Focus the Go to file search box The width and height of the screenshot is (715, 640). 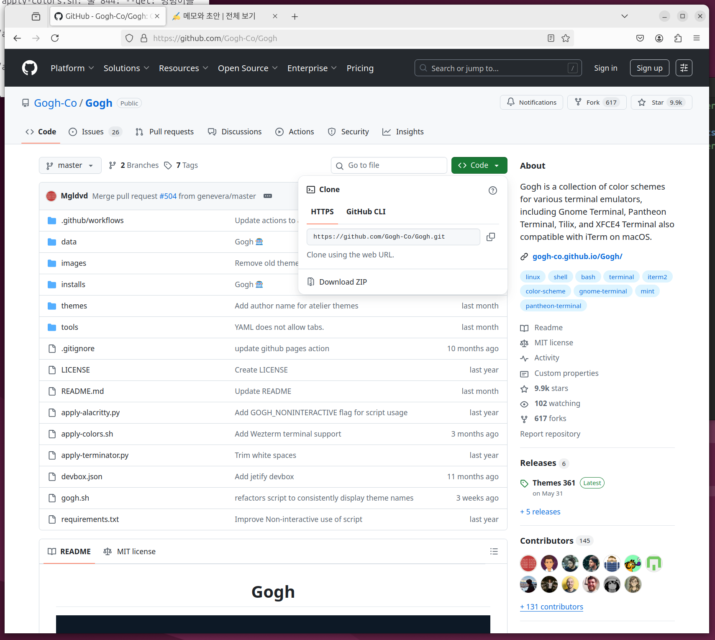(389, 165)
